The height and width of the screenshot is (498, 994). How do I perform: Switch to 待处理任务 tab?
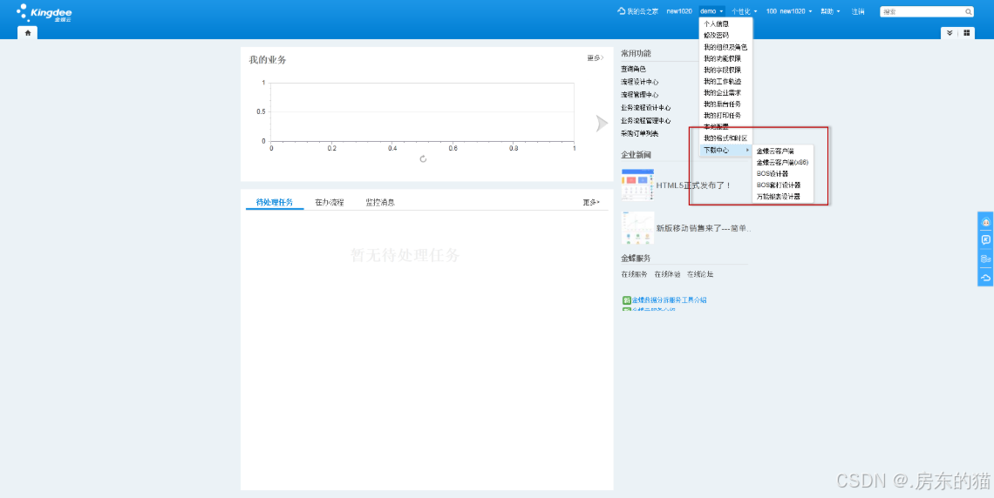[275, 203]
